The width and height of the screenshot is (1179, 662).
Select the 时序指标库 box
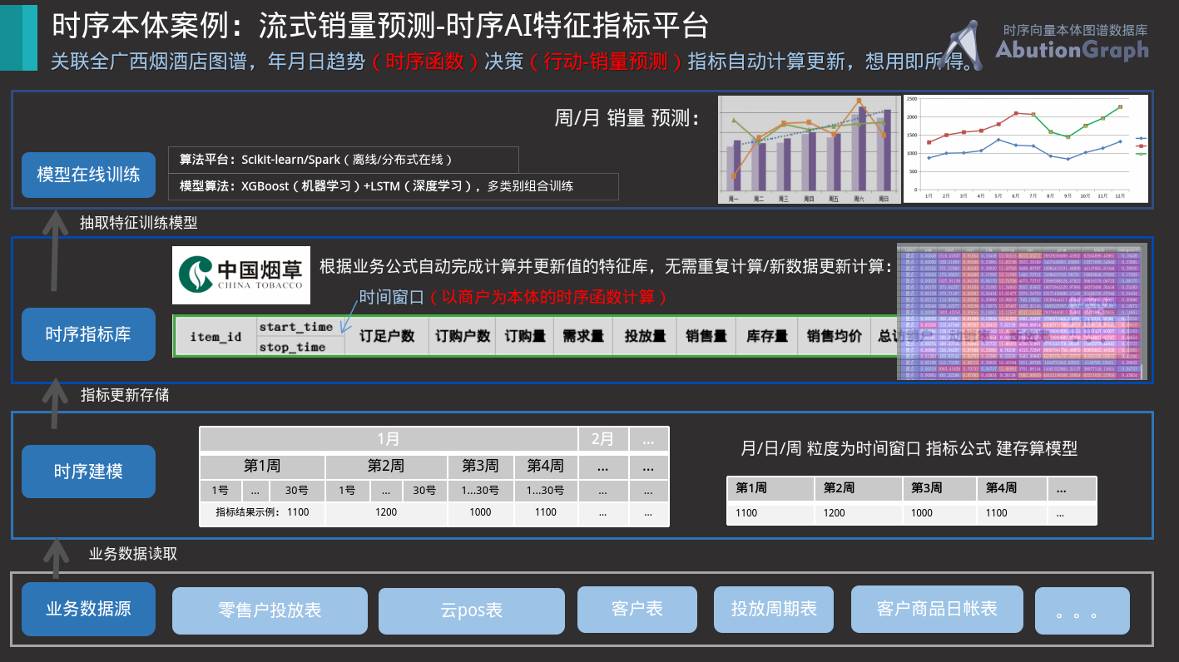click(x=88, y=334)
